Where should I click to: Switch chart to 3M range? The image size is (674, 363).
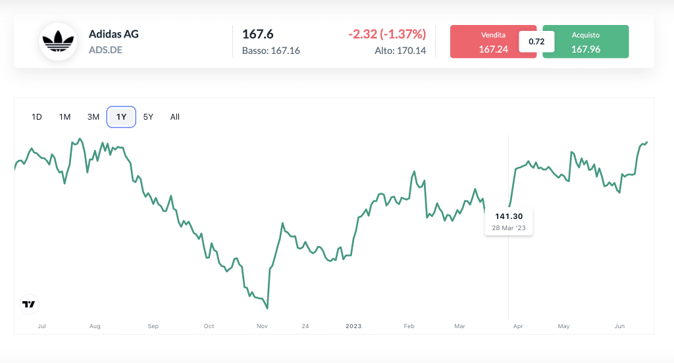coord(93,117)
